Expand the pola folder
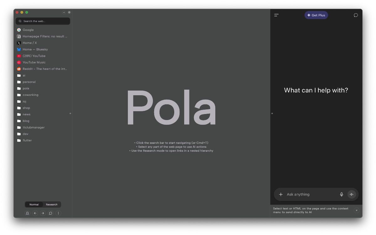The height and width of the screenshot is (235, 376). (43, 88)
